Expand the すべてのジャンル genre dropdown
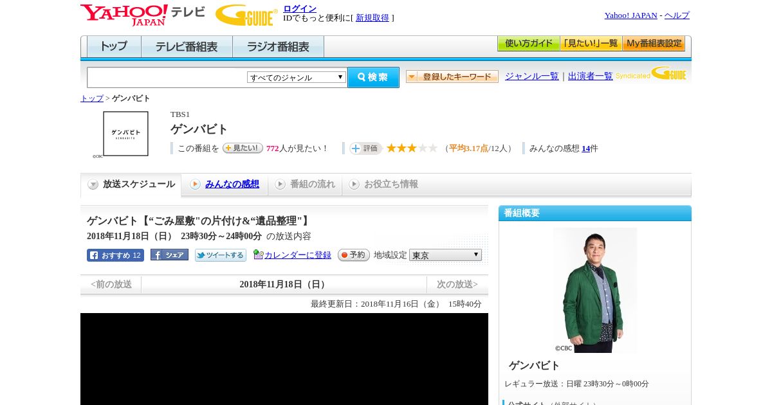This screenshot has width=772, height=405. [297, 77]
